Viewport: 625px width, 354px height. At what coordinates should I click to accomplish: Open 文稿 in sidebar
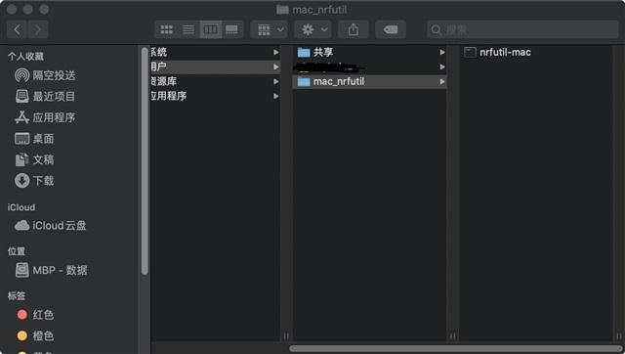point(34,159)
